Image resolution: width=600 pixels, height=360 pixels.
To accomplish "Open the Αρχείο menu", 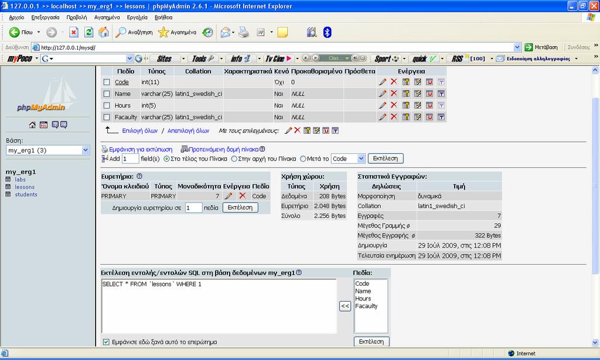I will click(16, 18).
